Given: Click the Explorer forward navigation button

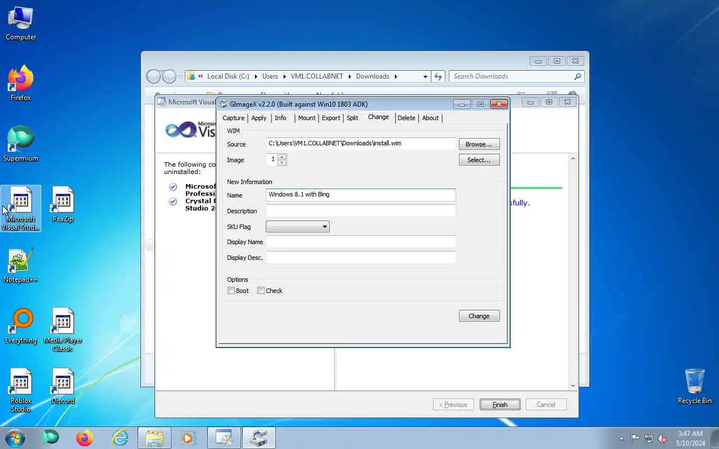Looking at the screenshot, I should click(x=169, y=76).
